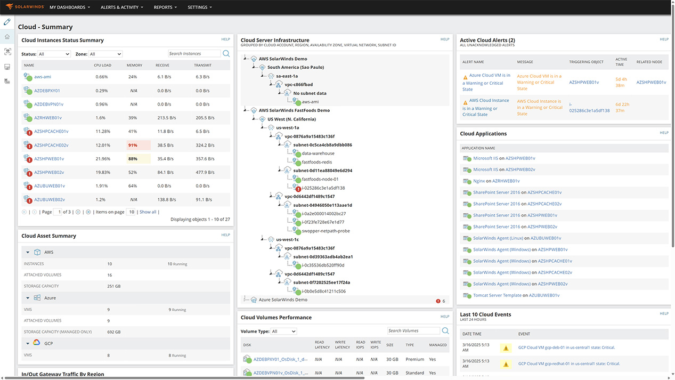Image resolution: width=675 pixels, height=380 pixels.
Task: Click the magnifier search icon beside Search Instances
Action: tap(226, 53)
